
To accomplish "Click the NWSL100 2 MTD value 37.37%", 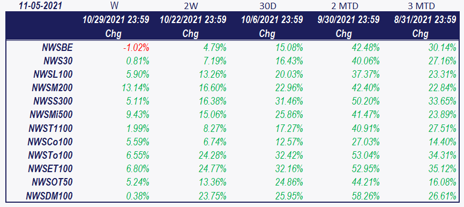I will click(365, 75).
